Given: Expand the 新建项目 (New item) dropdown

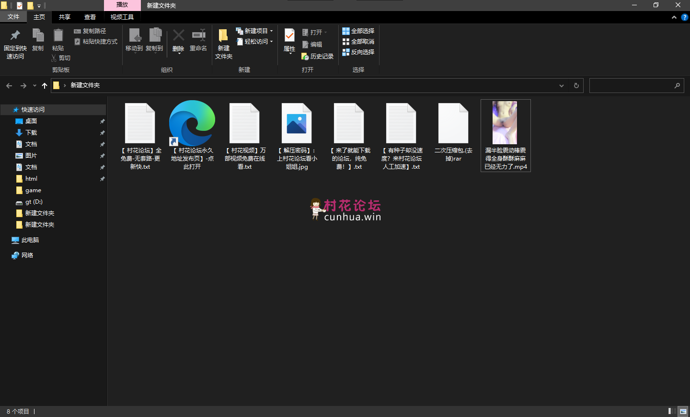Looking at the screenshot, I should click(271, 31).
